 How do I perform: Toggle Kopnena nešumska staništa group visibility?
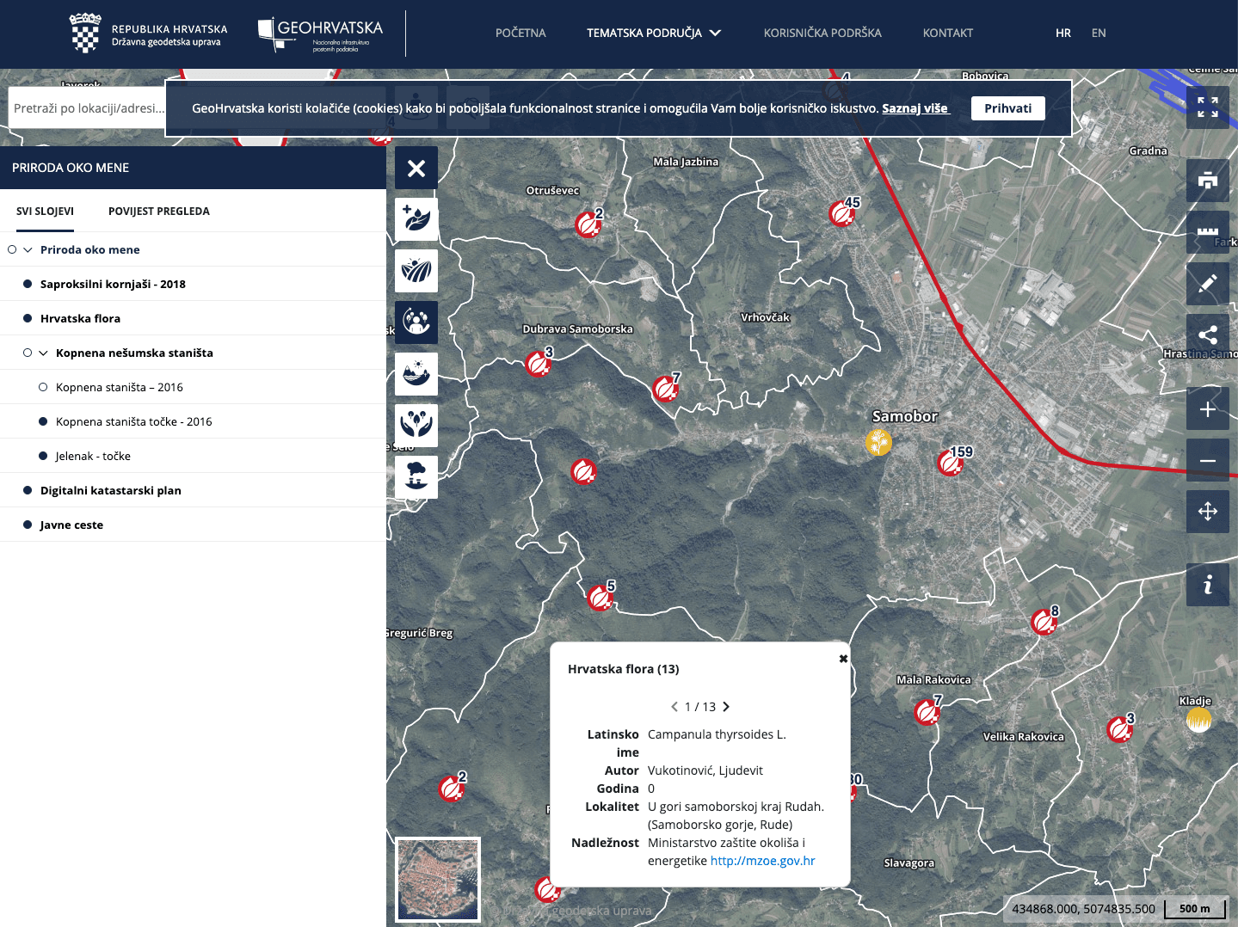pyautogui.click(x=28, y=353)
